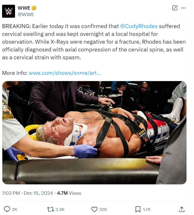Image resolution: width=194 pixels, height=215 pixels.
Task: Open the three-dot more options menu
Action: point(183,8)
